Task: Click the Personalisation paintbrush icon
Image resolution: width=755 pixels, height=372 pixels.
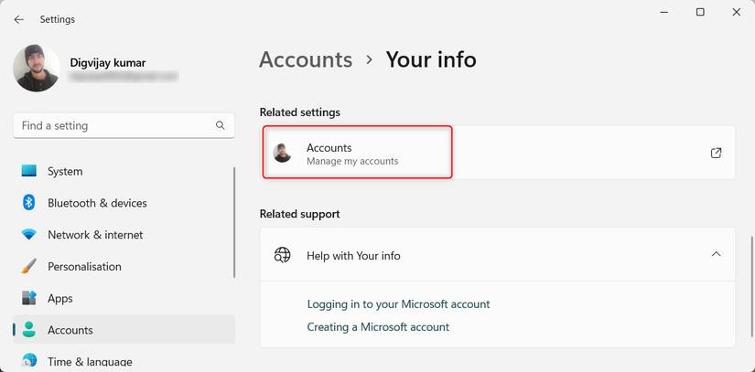Action: (x=29, y=267)
